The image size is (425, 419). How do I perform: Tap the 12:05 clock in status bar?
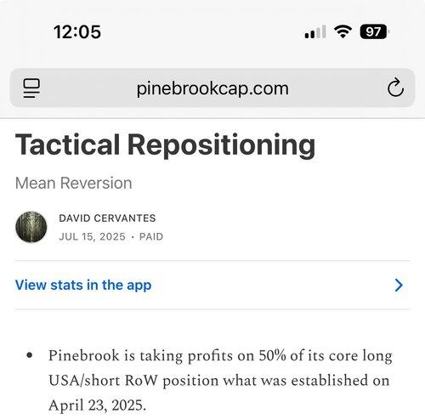(x=77, y=31)
